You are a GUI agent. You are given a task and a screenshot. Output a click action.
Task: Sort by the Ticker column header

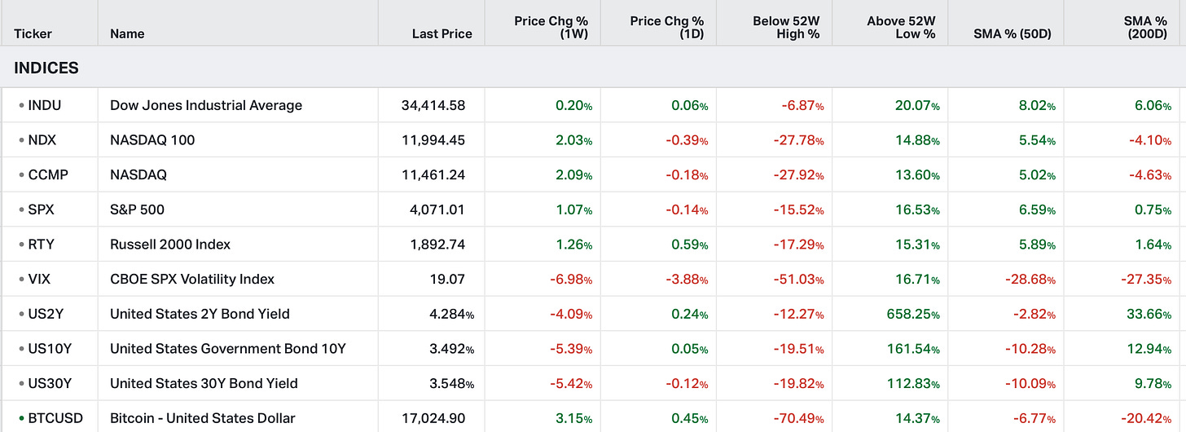click(x=33, y=33)
